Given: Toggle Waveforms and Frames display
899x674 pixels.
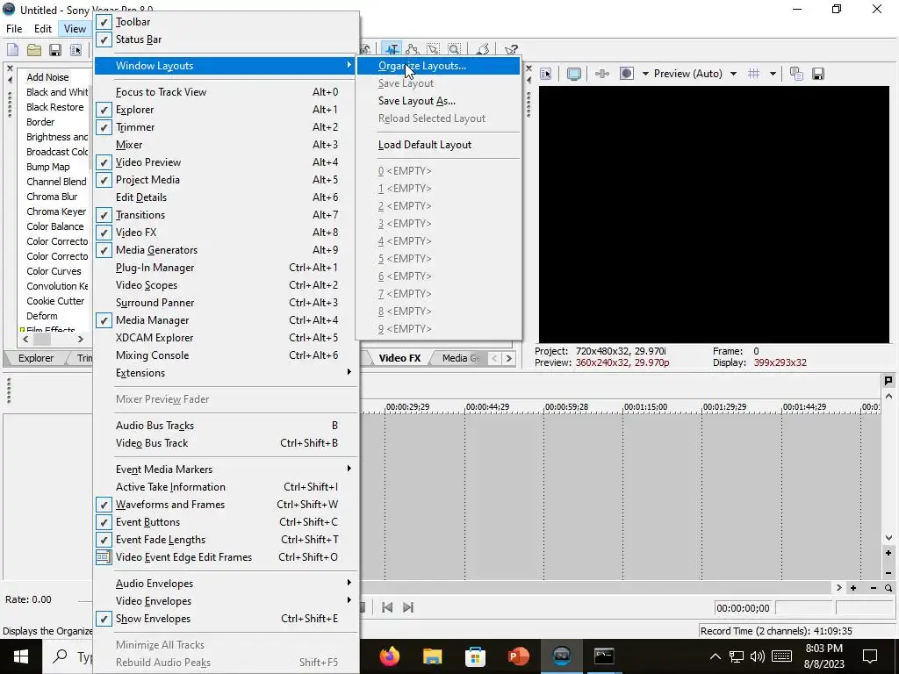Looking at the screenshot, I should click(x=227, y=505).
